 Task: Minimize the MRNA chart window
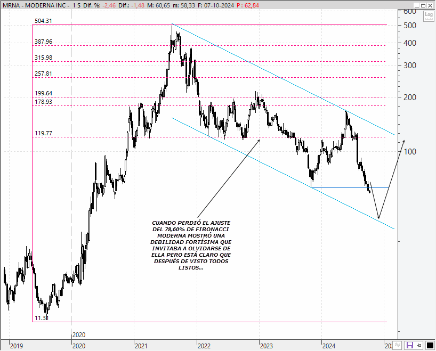(416, 5)
